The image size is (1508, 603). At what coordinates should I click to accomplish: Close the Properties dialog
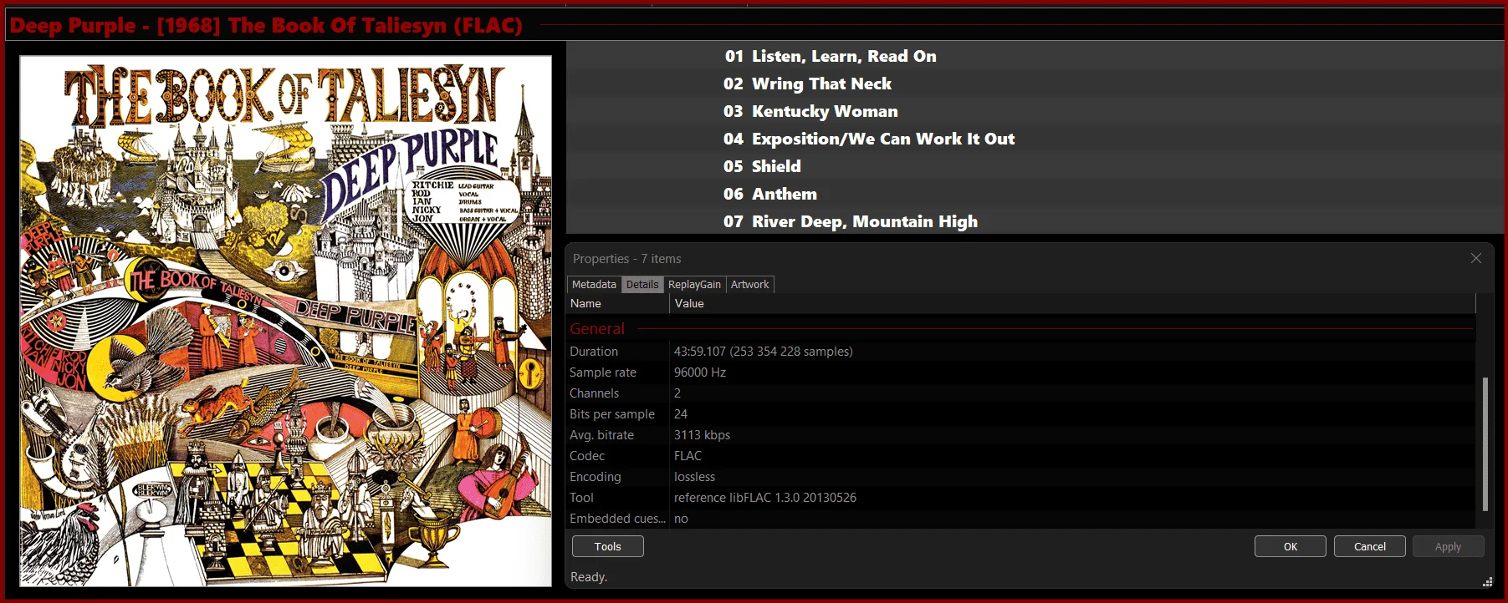[1475, 258]
